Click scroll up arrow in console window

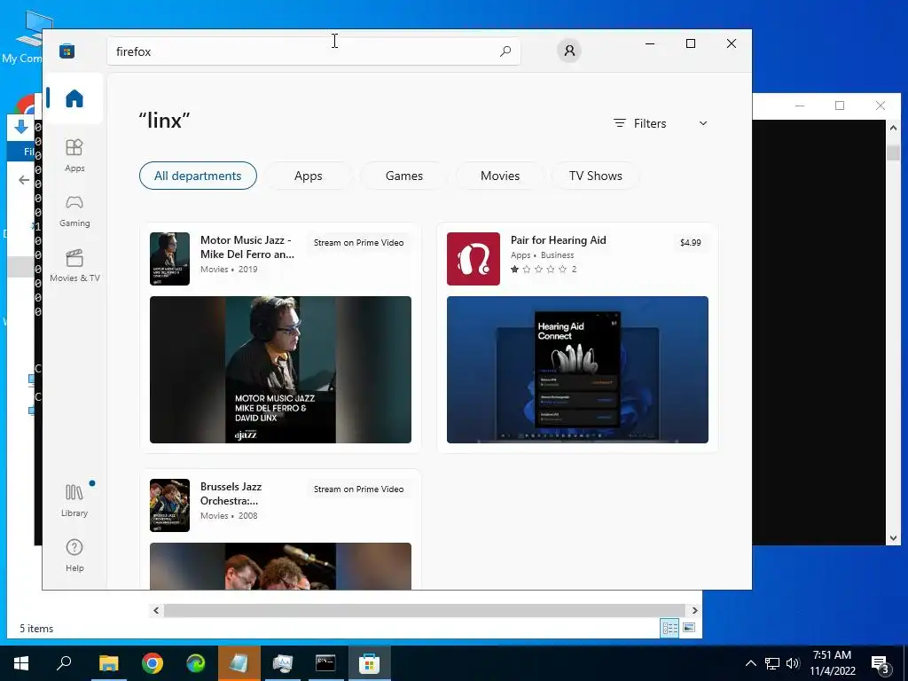point(893,128)
